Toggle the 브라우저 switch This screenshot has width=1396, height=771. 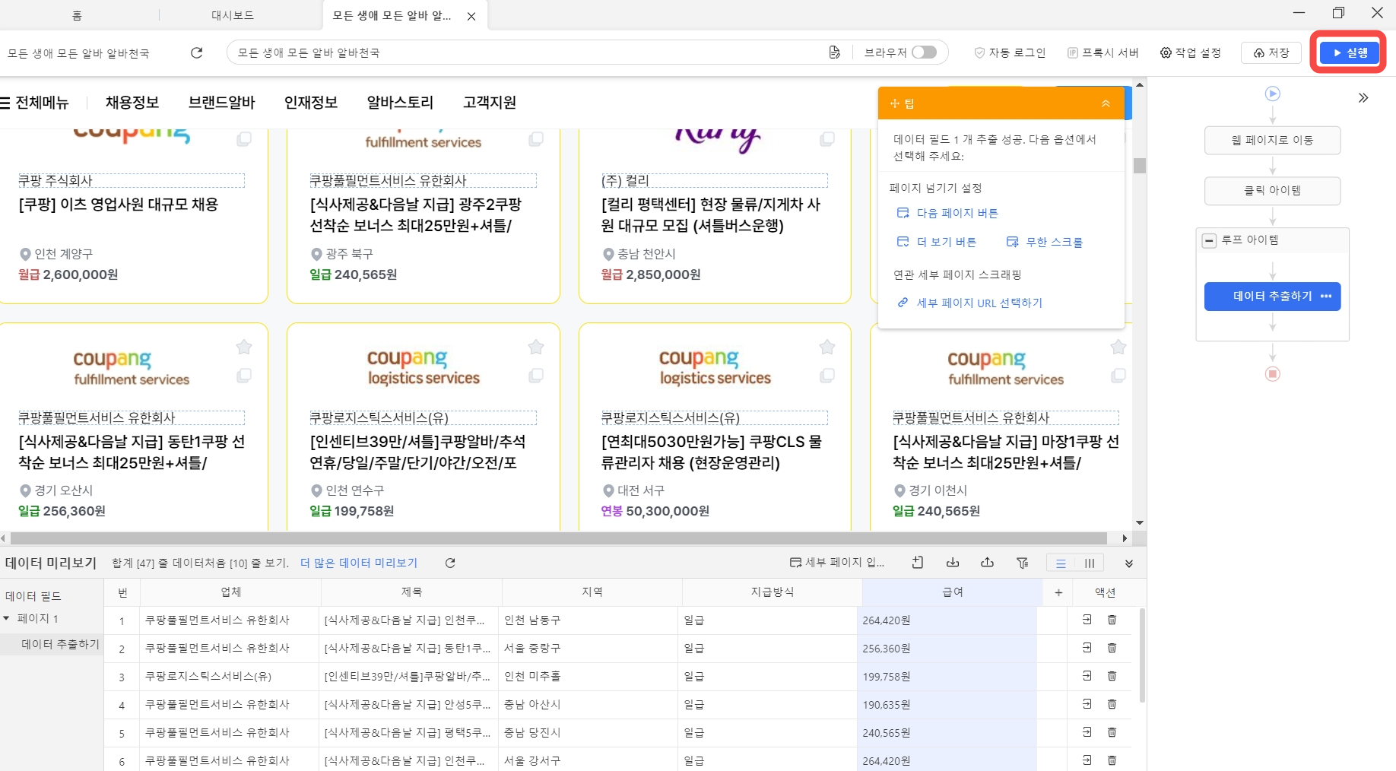pyautogui.click(x=924, y=52)
